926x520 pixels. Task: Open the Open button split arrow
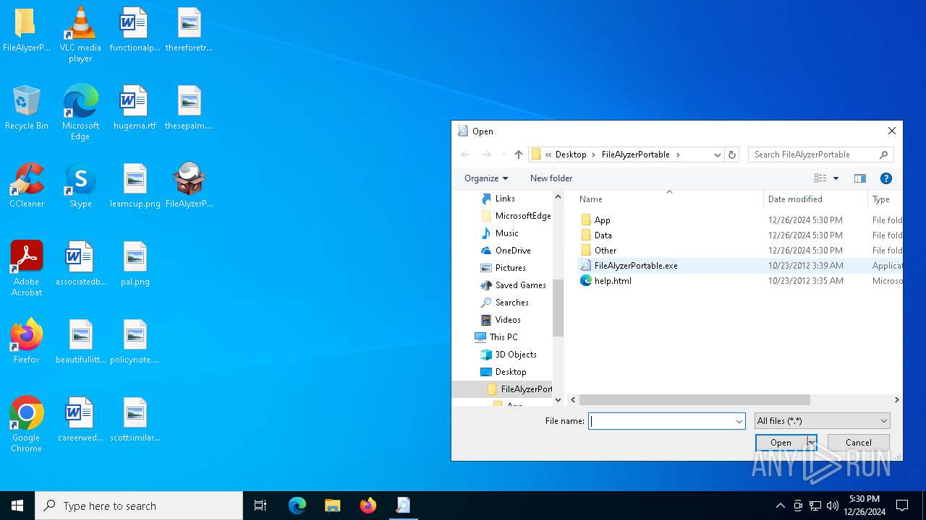coord(812,443)
